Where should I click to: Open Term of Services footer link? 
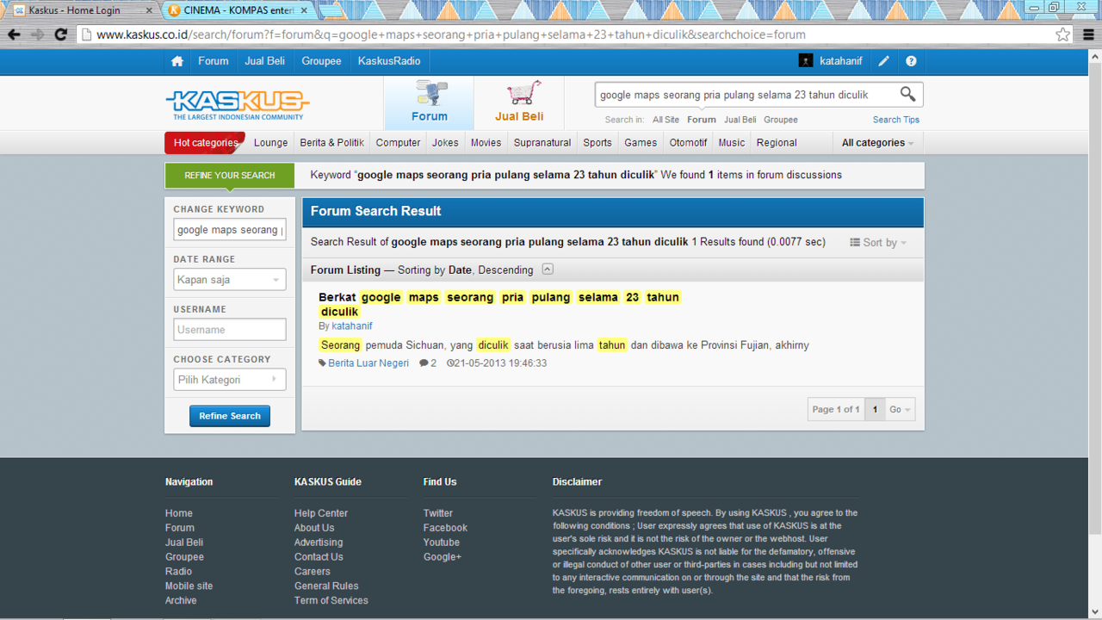click(331, 600)
